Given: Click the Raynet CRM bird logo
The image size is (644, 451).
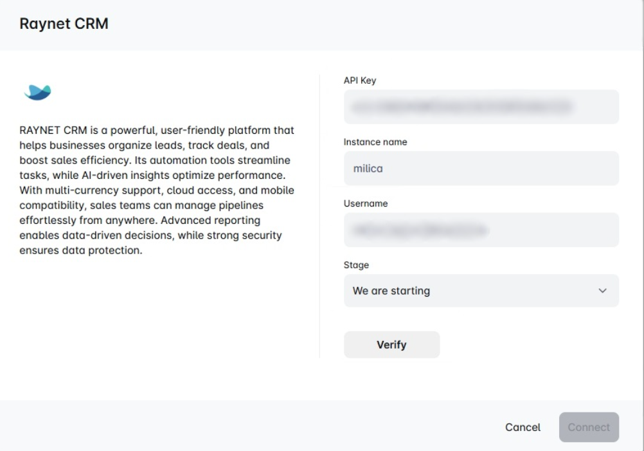Looking at the screenshot, I should (x=37, y=93).
